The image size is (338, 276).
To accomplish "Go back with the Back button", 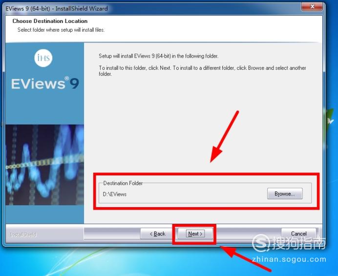I will click(x=157, y=234).
